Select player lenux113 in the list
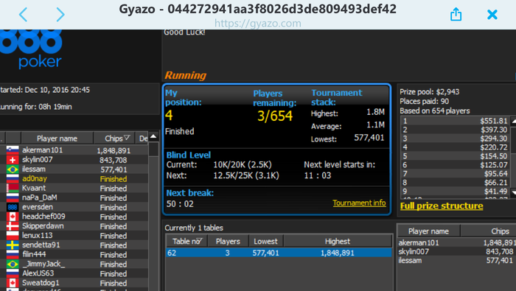The height and width of the screenshot is (291, 516). point(37,236)
